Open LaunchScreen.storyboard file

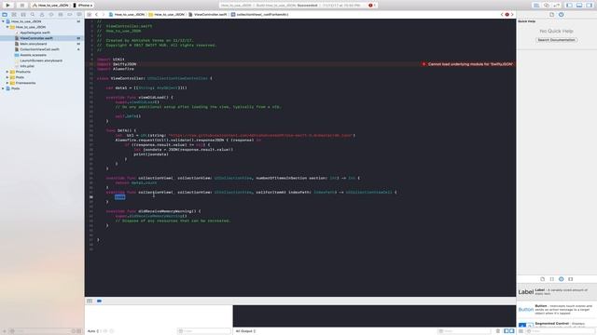coord(41,60)
